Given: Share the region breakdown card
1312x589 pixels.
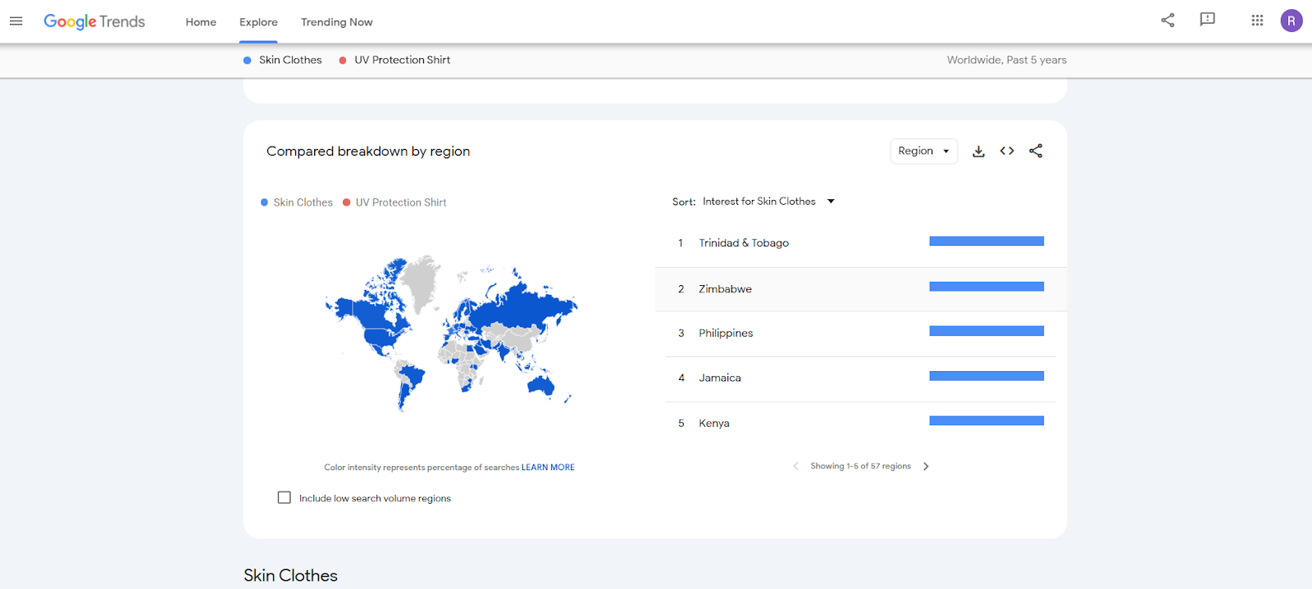Looking at the screenshot, I should [x=1036, y=151].
